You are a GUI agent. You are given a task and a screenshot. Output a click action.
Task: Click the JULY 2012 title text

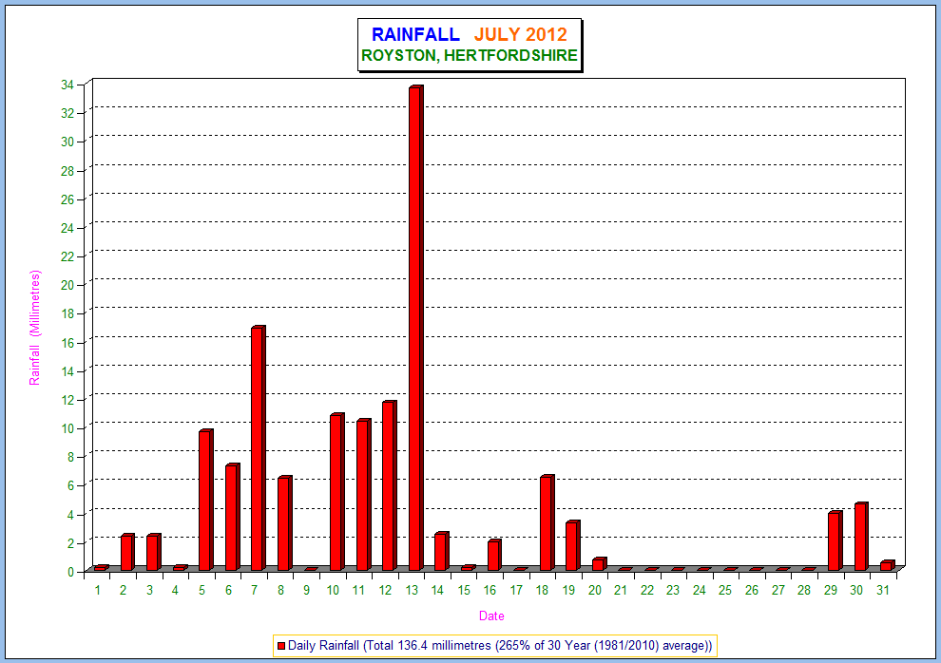(x=520, y=34)
